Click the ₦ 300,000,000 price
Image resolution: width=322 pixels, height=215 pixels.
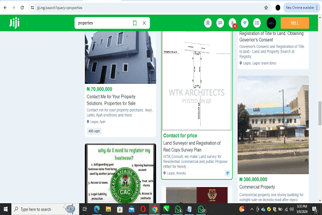253,180
